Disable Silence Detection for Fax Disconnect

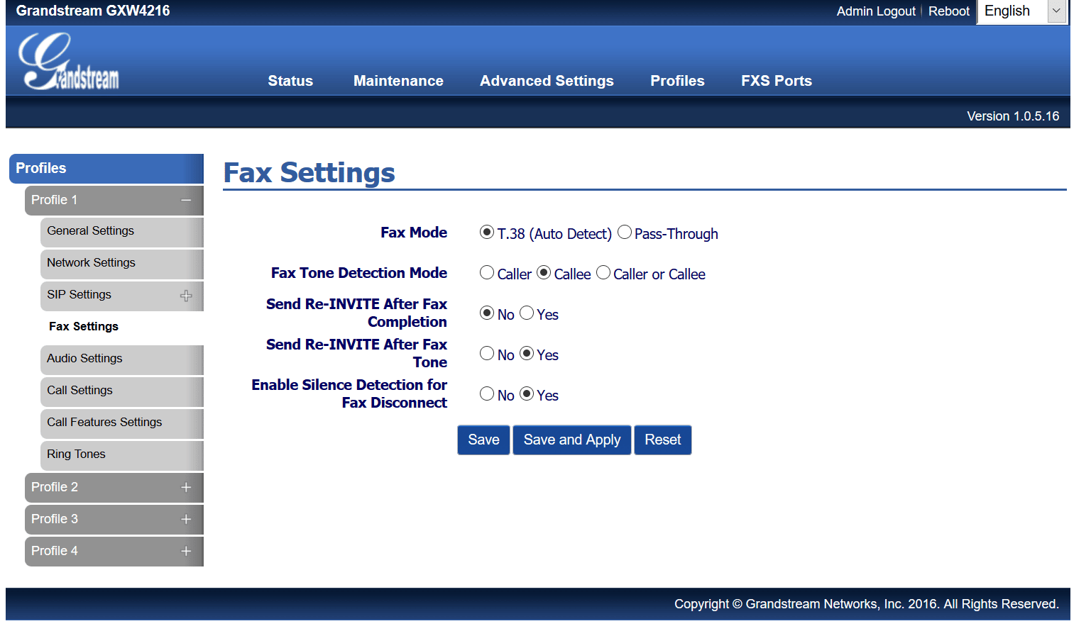(x=487, y=394)
